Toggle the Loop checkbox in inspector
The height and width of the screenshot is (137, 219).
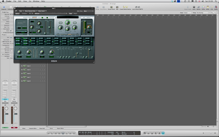[11, 18]
